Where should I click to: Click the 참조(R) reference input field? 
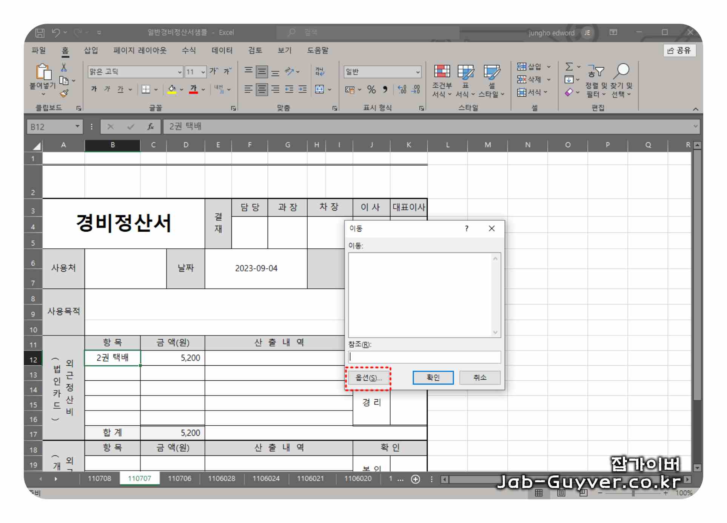coord(424,357)
